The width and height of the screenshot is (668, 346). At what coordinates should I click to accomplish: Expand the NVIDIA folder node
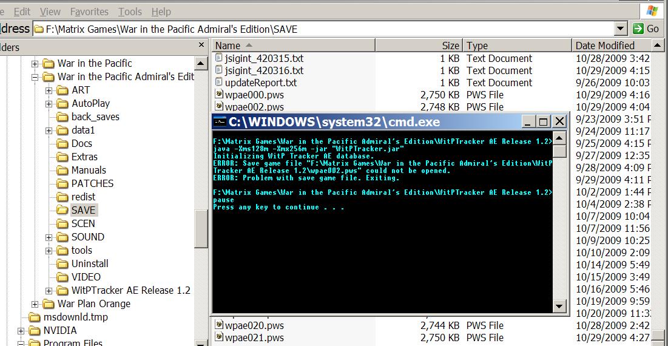[21, 331]
